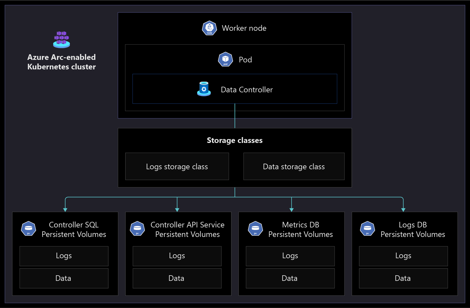This screenshot has width=470, height=308.
Task: Click "Azure Arc-enabled Kubernetes cluster" title
Action: pyautogui.click(x=62, y=62)
